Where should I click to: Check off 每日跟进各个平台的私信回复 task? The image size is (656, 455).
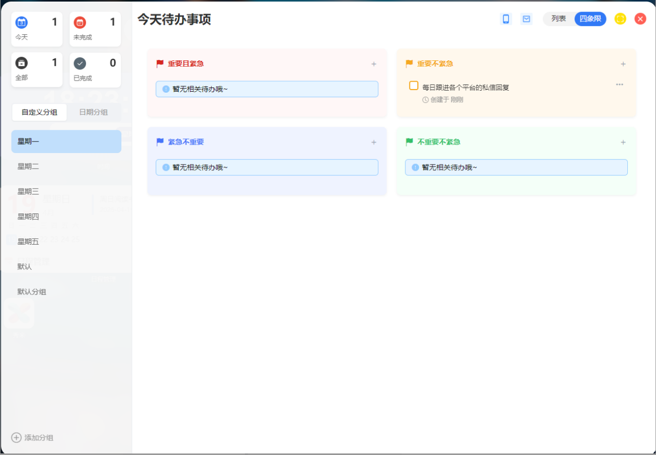click(414, 86)
